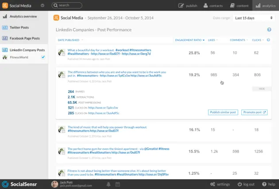Open the contacts menu
This screenshot has height=189, width=279.
(x=213, y=6)
